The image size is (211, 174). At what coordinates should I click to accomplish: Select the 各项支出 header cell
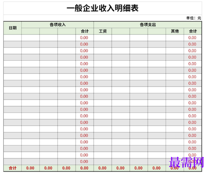tap(148, 25)
